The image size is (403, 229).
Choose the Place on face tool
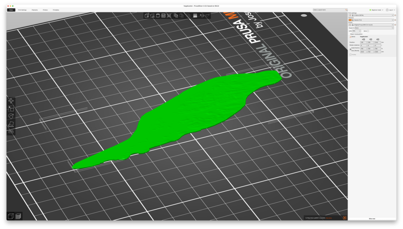point(11,124)
